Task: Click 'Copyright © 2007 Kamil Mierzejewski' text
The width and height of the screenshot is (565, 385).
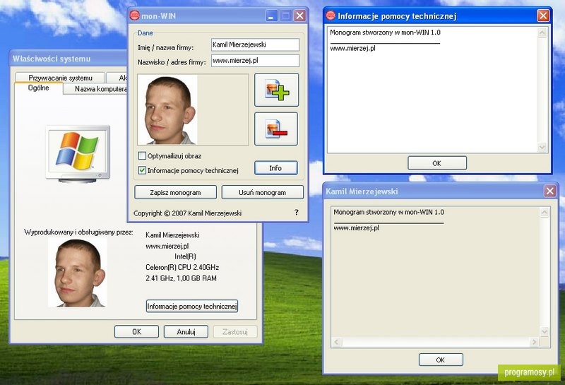Action: [187, 213]
